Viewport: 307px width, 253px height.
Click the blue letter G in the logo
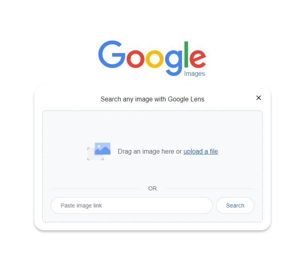pos(112,54)
